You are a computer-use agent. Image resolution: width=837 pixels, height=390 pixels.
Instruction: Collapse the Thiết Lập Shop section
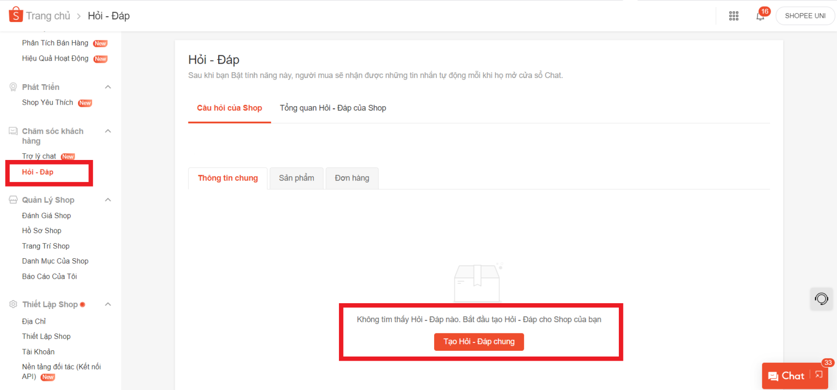click(x=108, y=304)
